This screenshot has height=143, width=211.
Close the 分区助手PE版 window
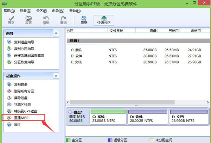[x=204, y=3]
